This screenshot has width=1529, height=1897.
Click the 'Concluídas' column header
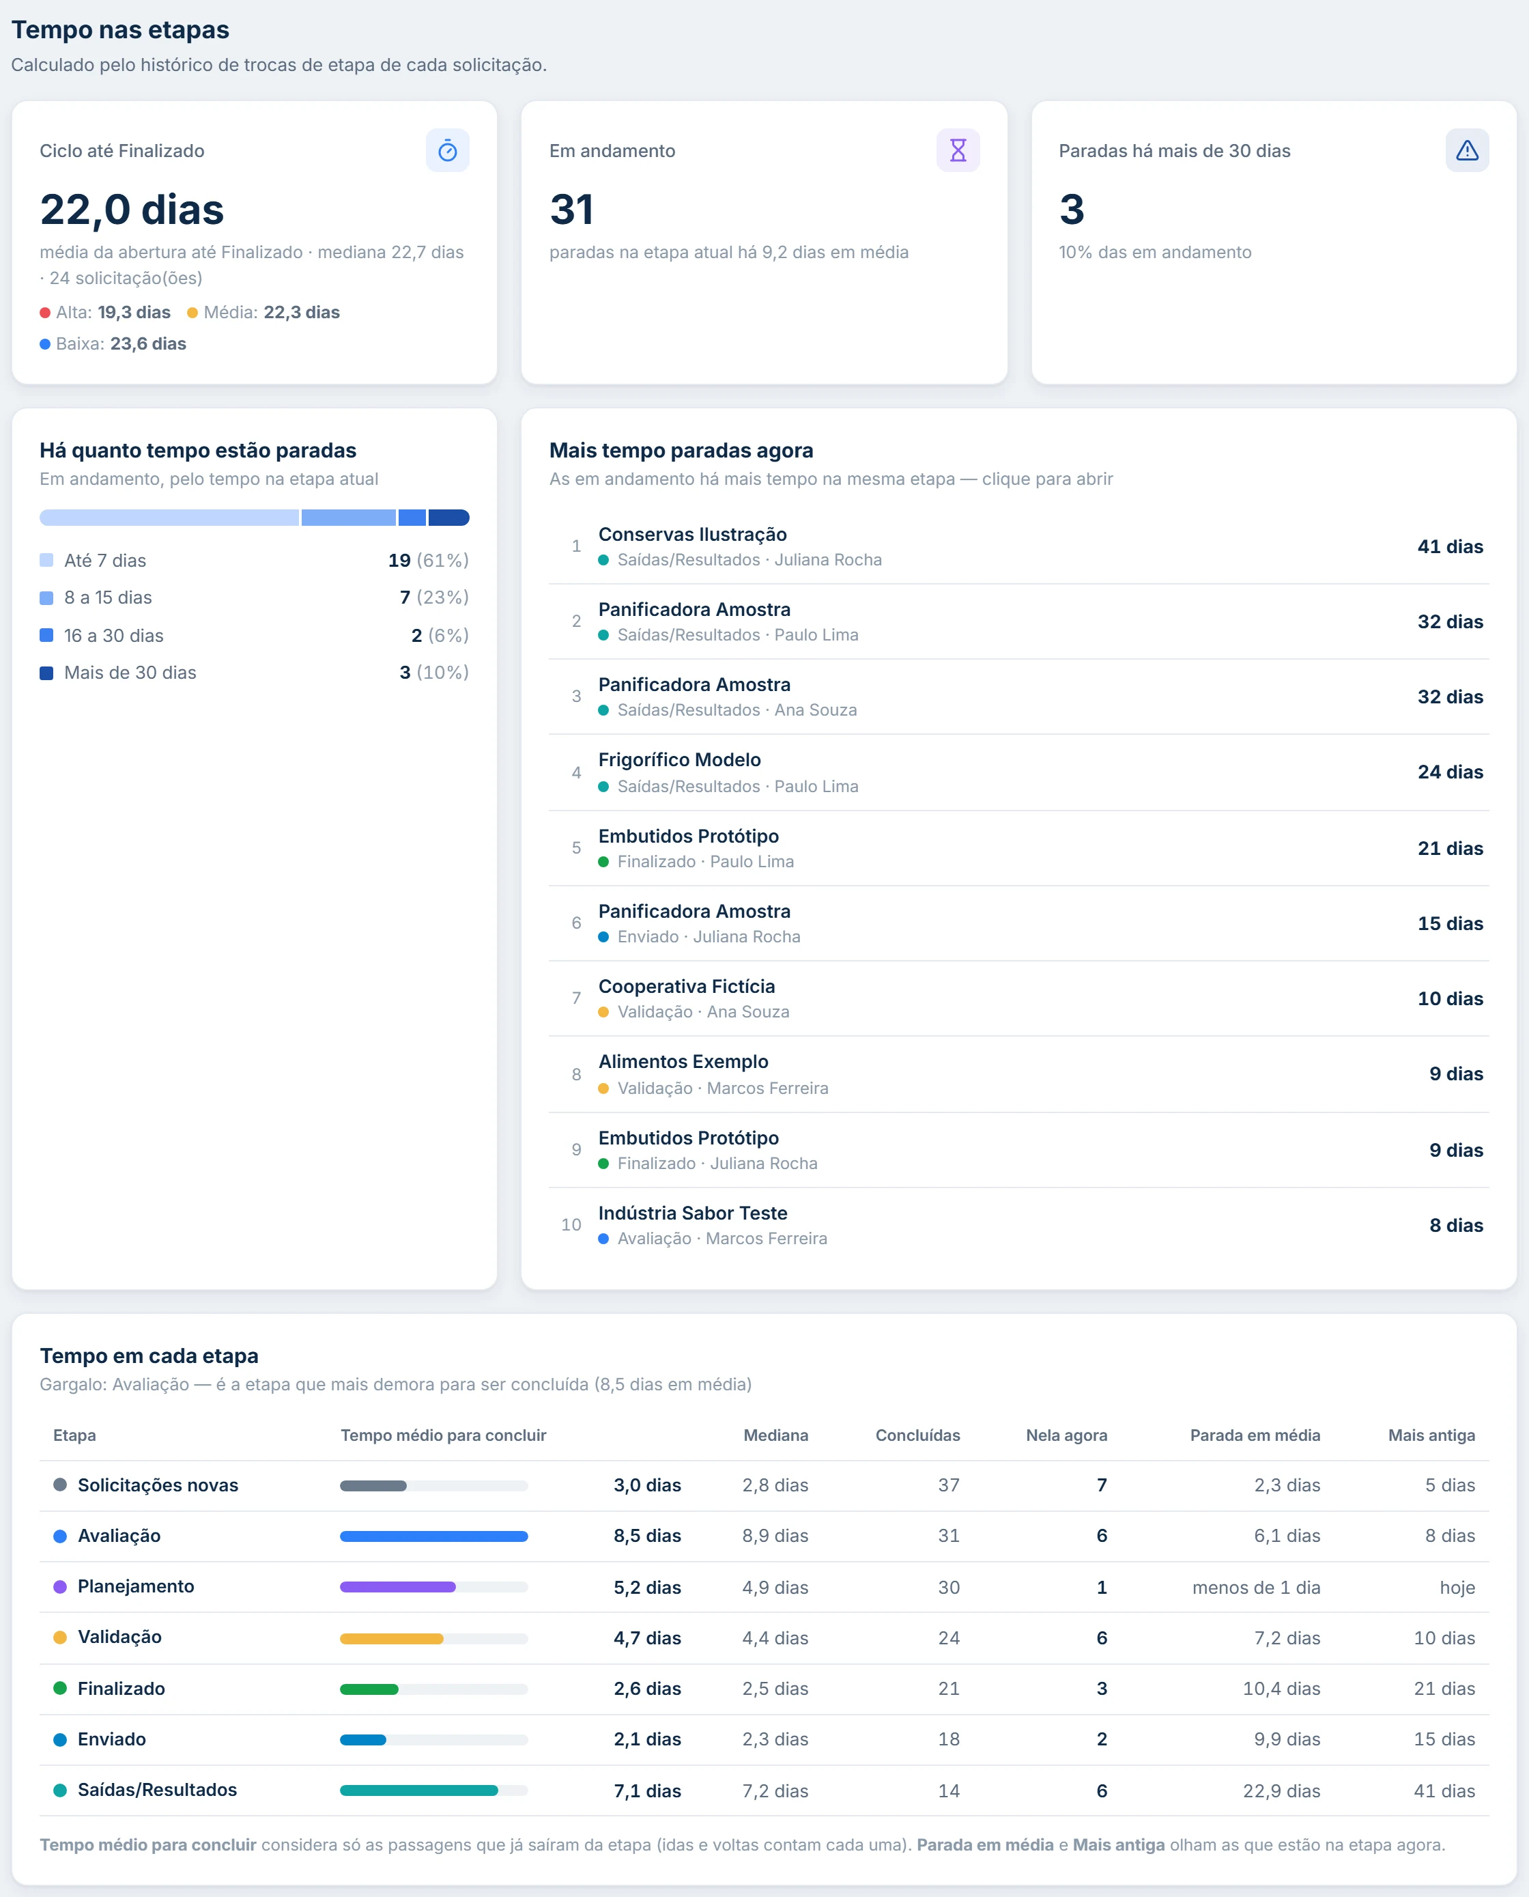(917, 1435)
